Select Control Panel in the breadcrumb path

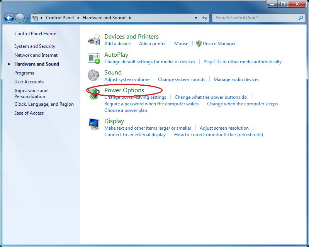click(x=59, y=18)
